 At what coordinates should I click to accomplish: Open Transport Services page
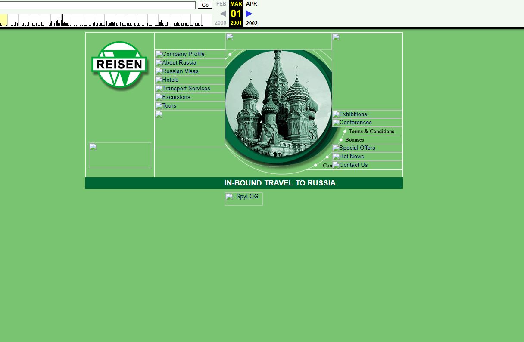(x=186, y=89)
